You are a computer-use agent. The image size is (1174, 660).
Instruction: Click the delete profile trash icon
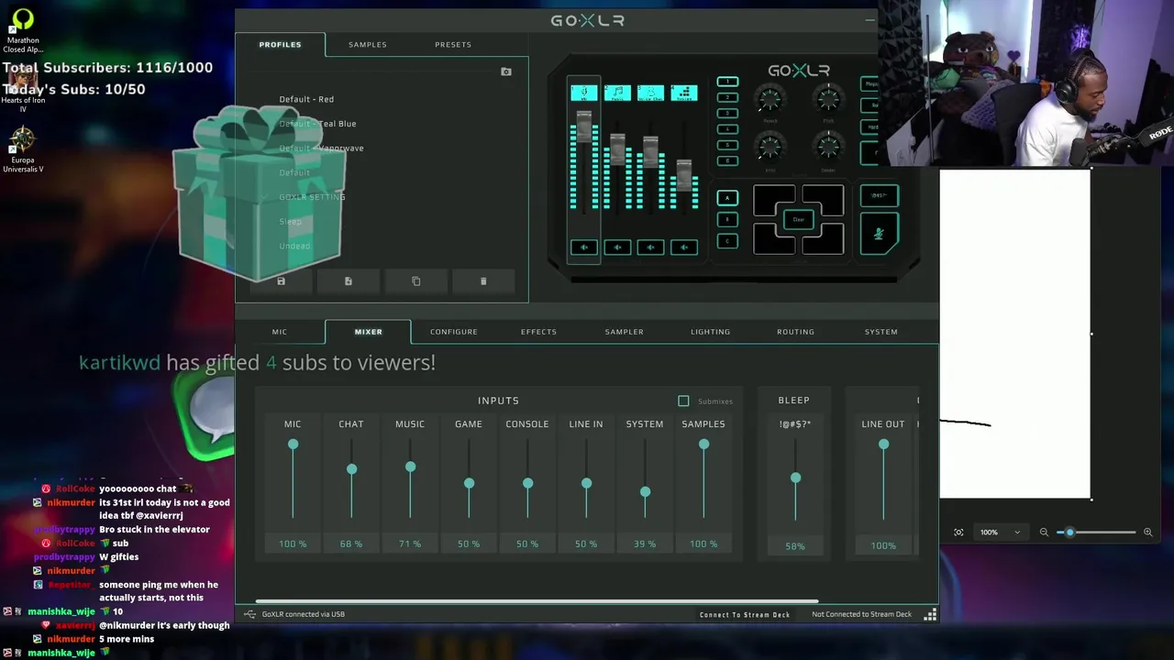(x=483, y=281)
